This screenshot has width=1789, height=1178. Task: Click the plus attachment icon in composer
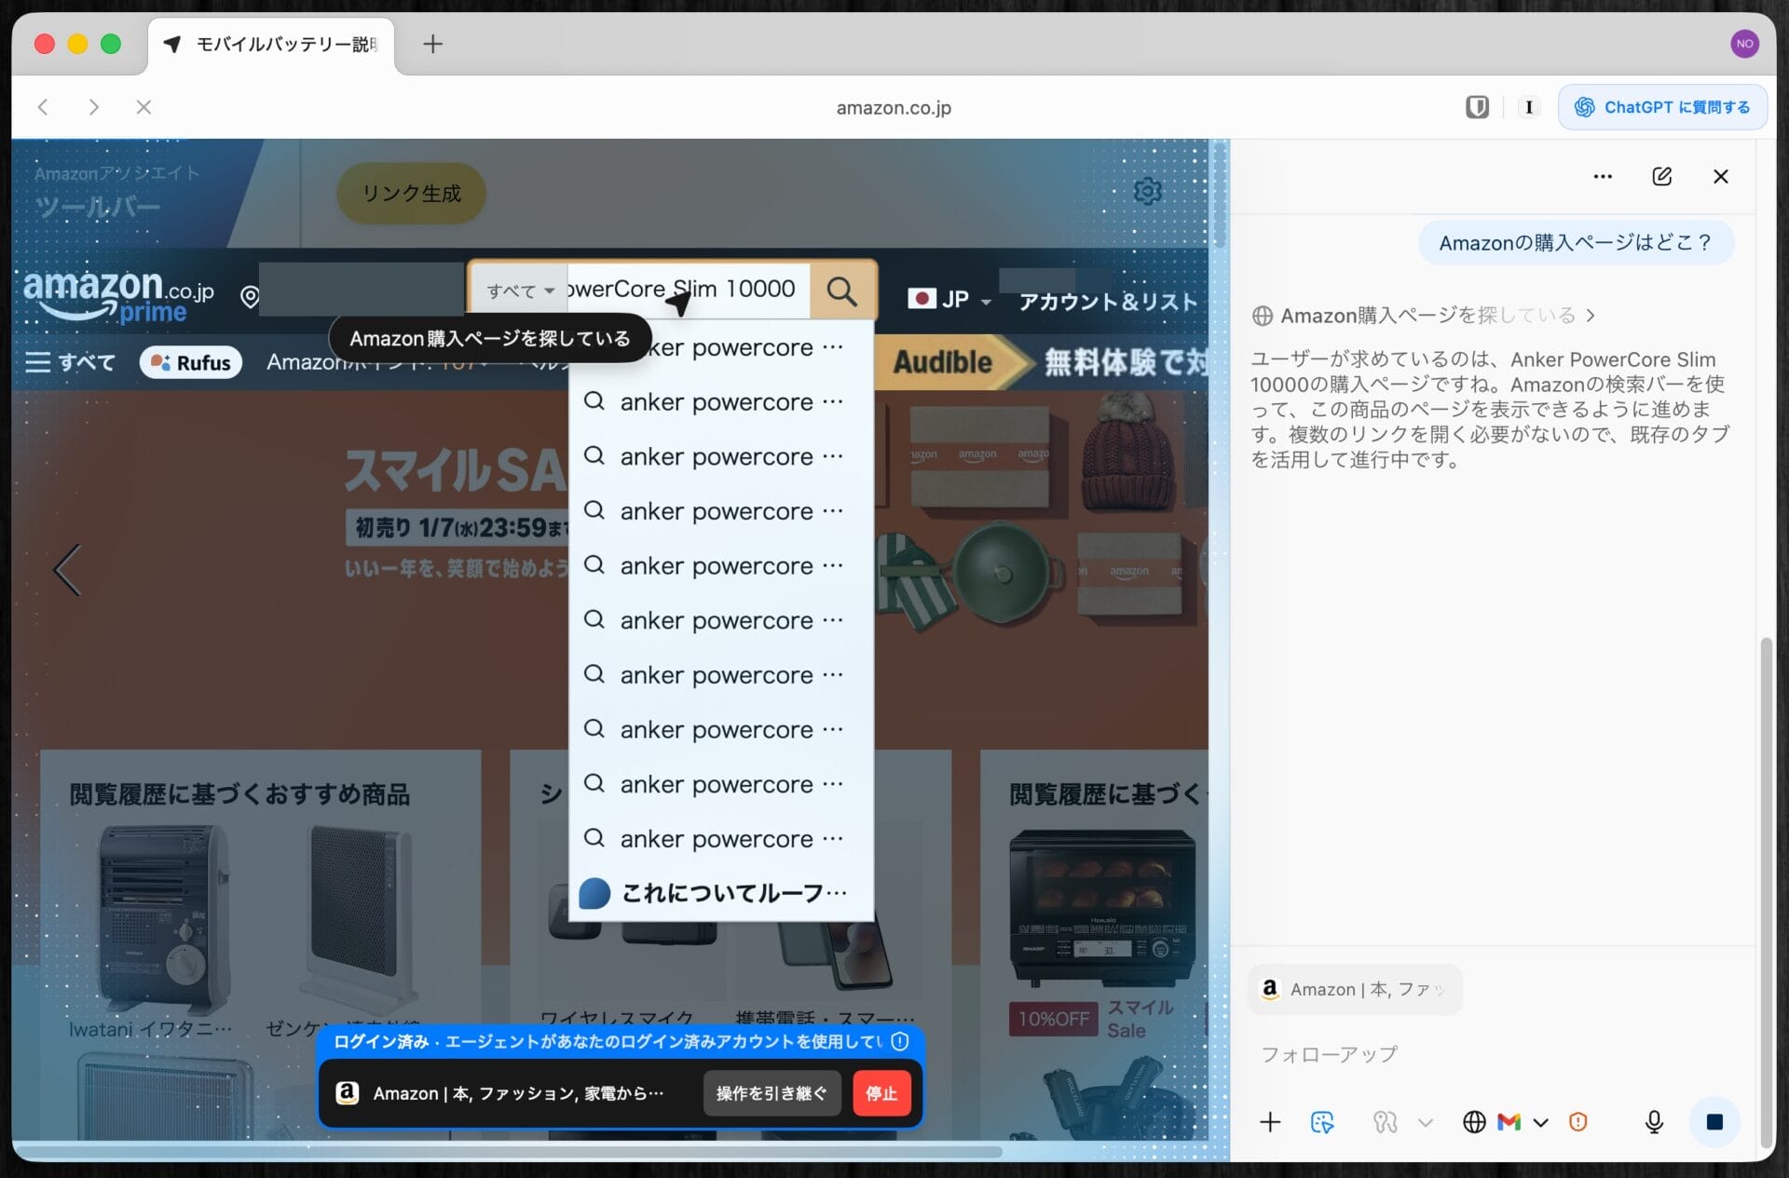click(x=1269, y=1122)
